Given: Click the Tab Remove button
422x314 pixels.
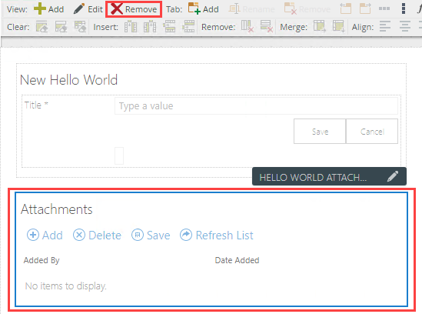Looking at the screenshot, I should point(307,9).
